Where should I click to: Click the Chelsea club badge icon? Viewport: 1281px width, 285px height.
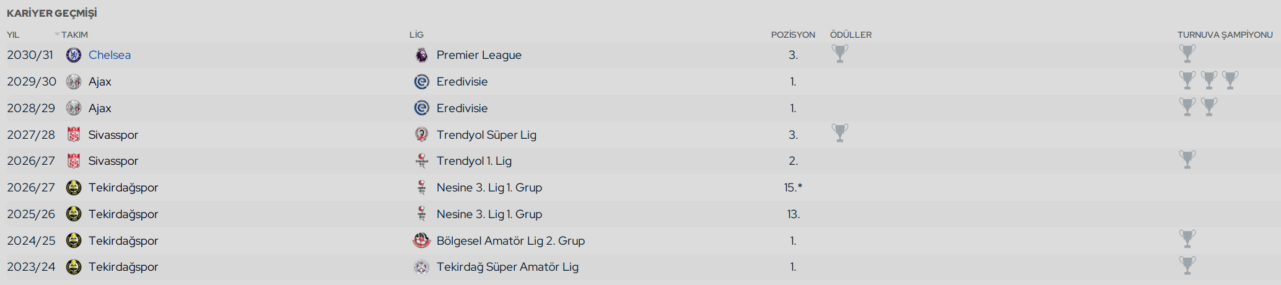coord(74,55)
